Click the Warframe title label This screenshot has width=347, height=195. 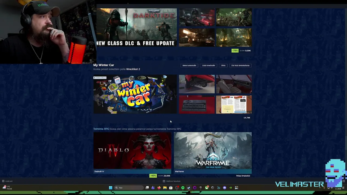tap(179, 171)
